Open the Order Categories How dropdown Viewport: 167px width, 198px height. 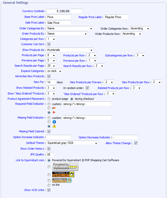click(x=140, y=29)
